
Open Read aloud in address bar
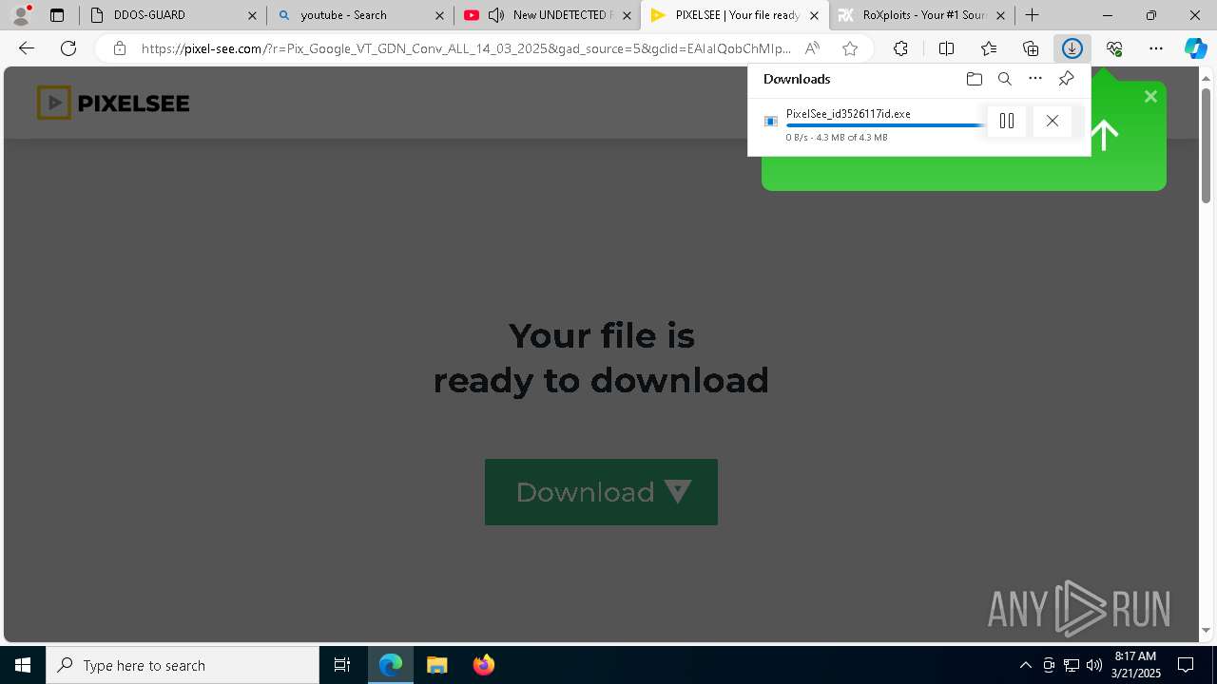pos(812,48)
